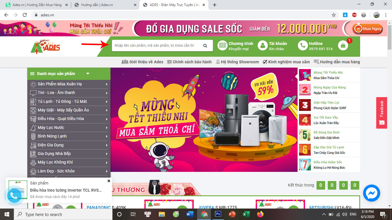This screenshot has width=392, height=220.
Task: Click the gray gear extension icon
Action: (364, 15)
